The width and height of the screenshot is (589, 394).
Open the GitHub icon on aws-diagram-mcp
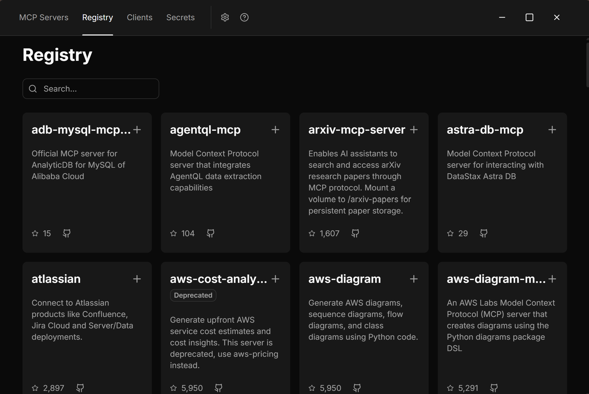[x=494, y=388]
